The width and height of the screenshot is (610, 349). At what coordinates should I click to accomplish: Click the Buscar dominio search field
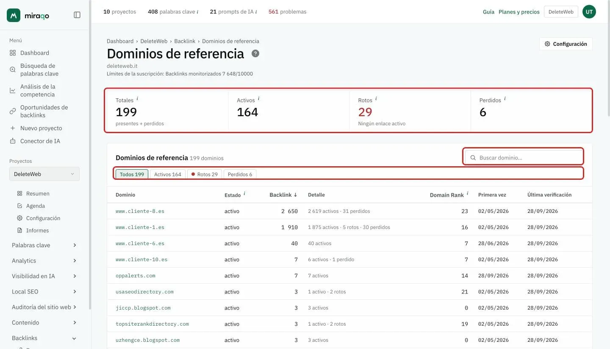coord(524,157)
